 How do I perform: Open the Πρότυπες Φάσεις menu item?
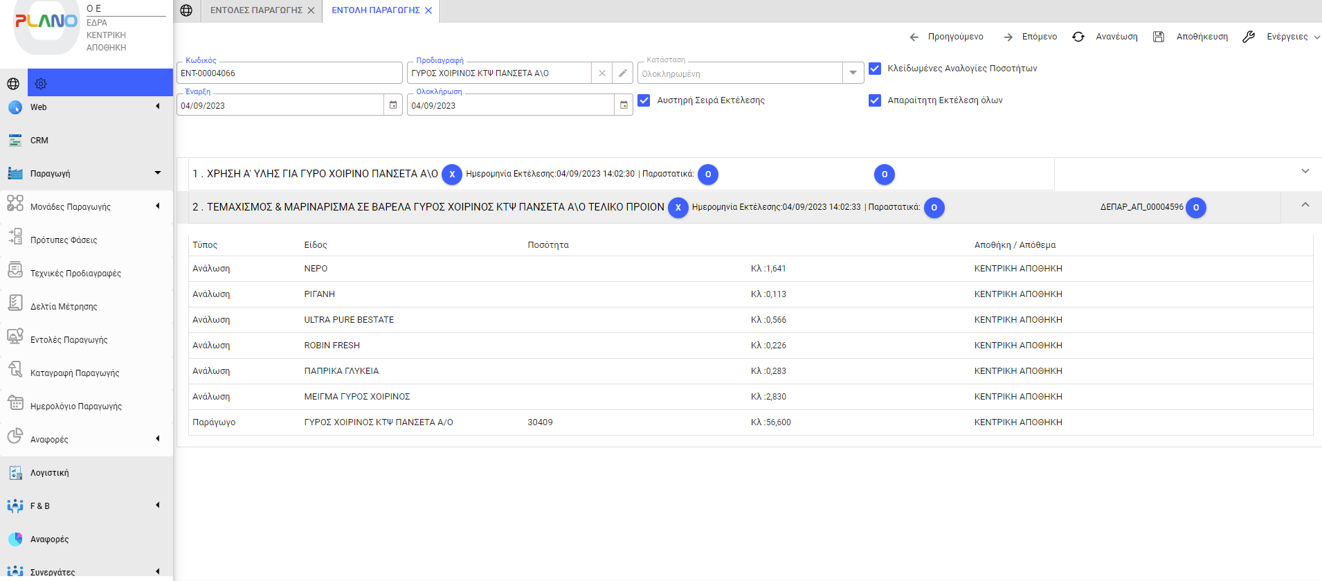[64, 240]
